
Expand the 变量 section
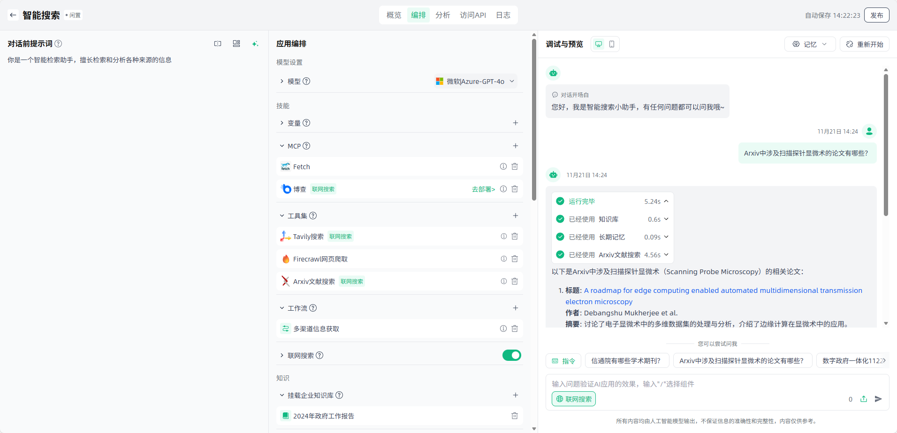click(282, 123)
